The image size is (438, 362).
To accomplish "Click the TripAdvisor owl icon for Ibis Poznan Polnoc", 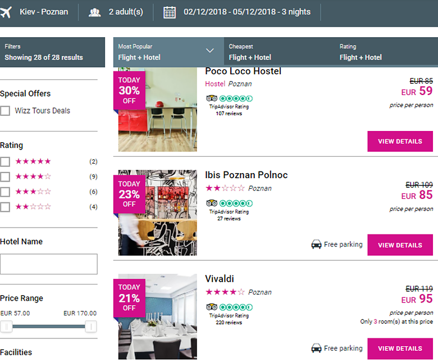I will tap(212, 203).
